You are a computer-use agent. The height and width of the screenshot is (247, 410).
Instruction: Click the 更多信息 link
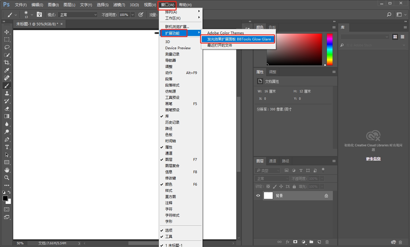(373, 159)
